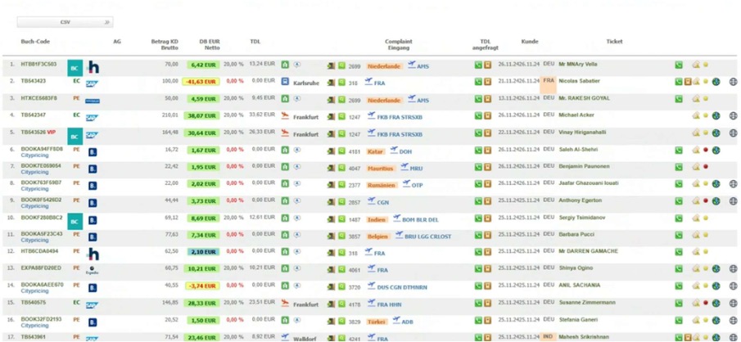
Task: Sort by the Betrag KD Brutto header
Action: 165,44
